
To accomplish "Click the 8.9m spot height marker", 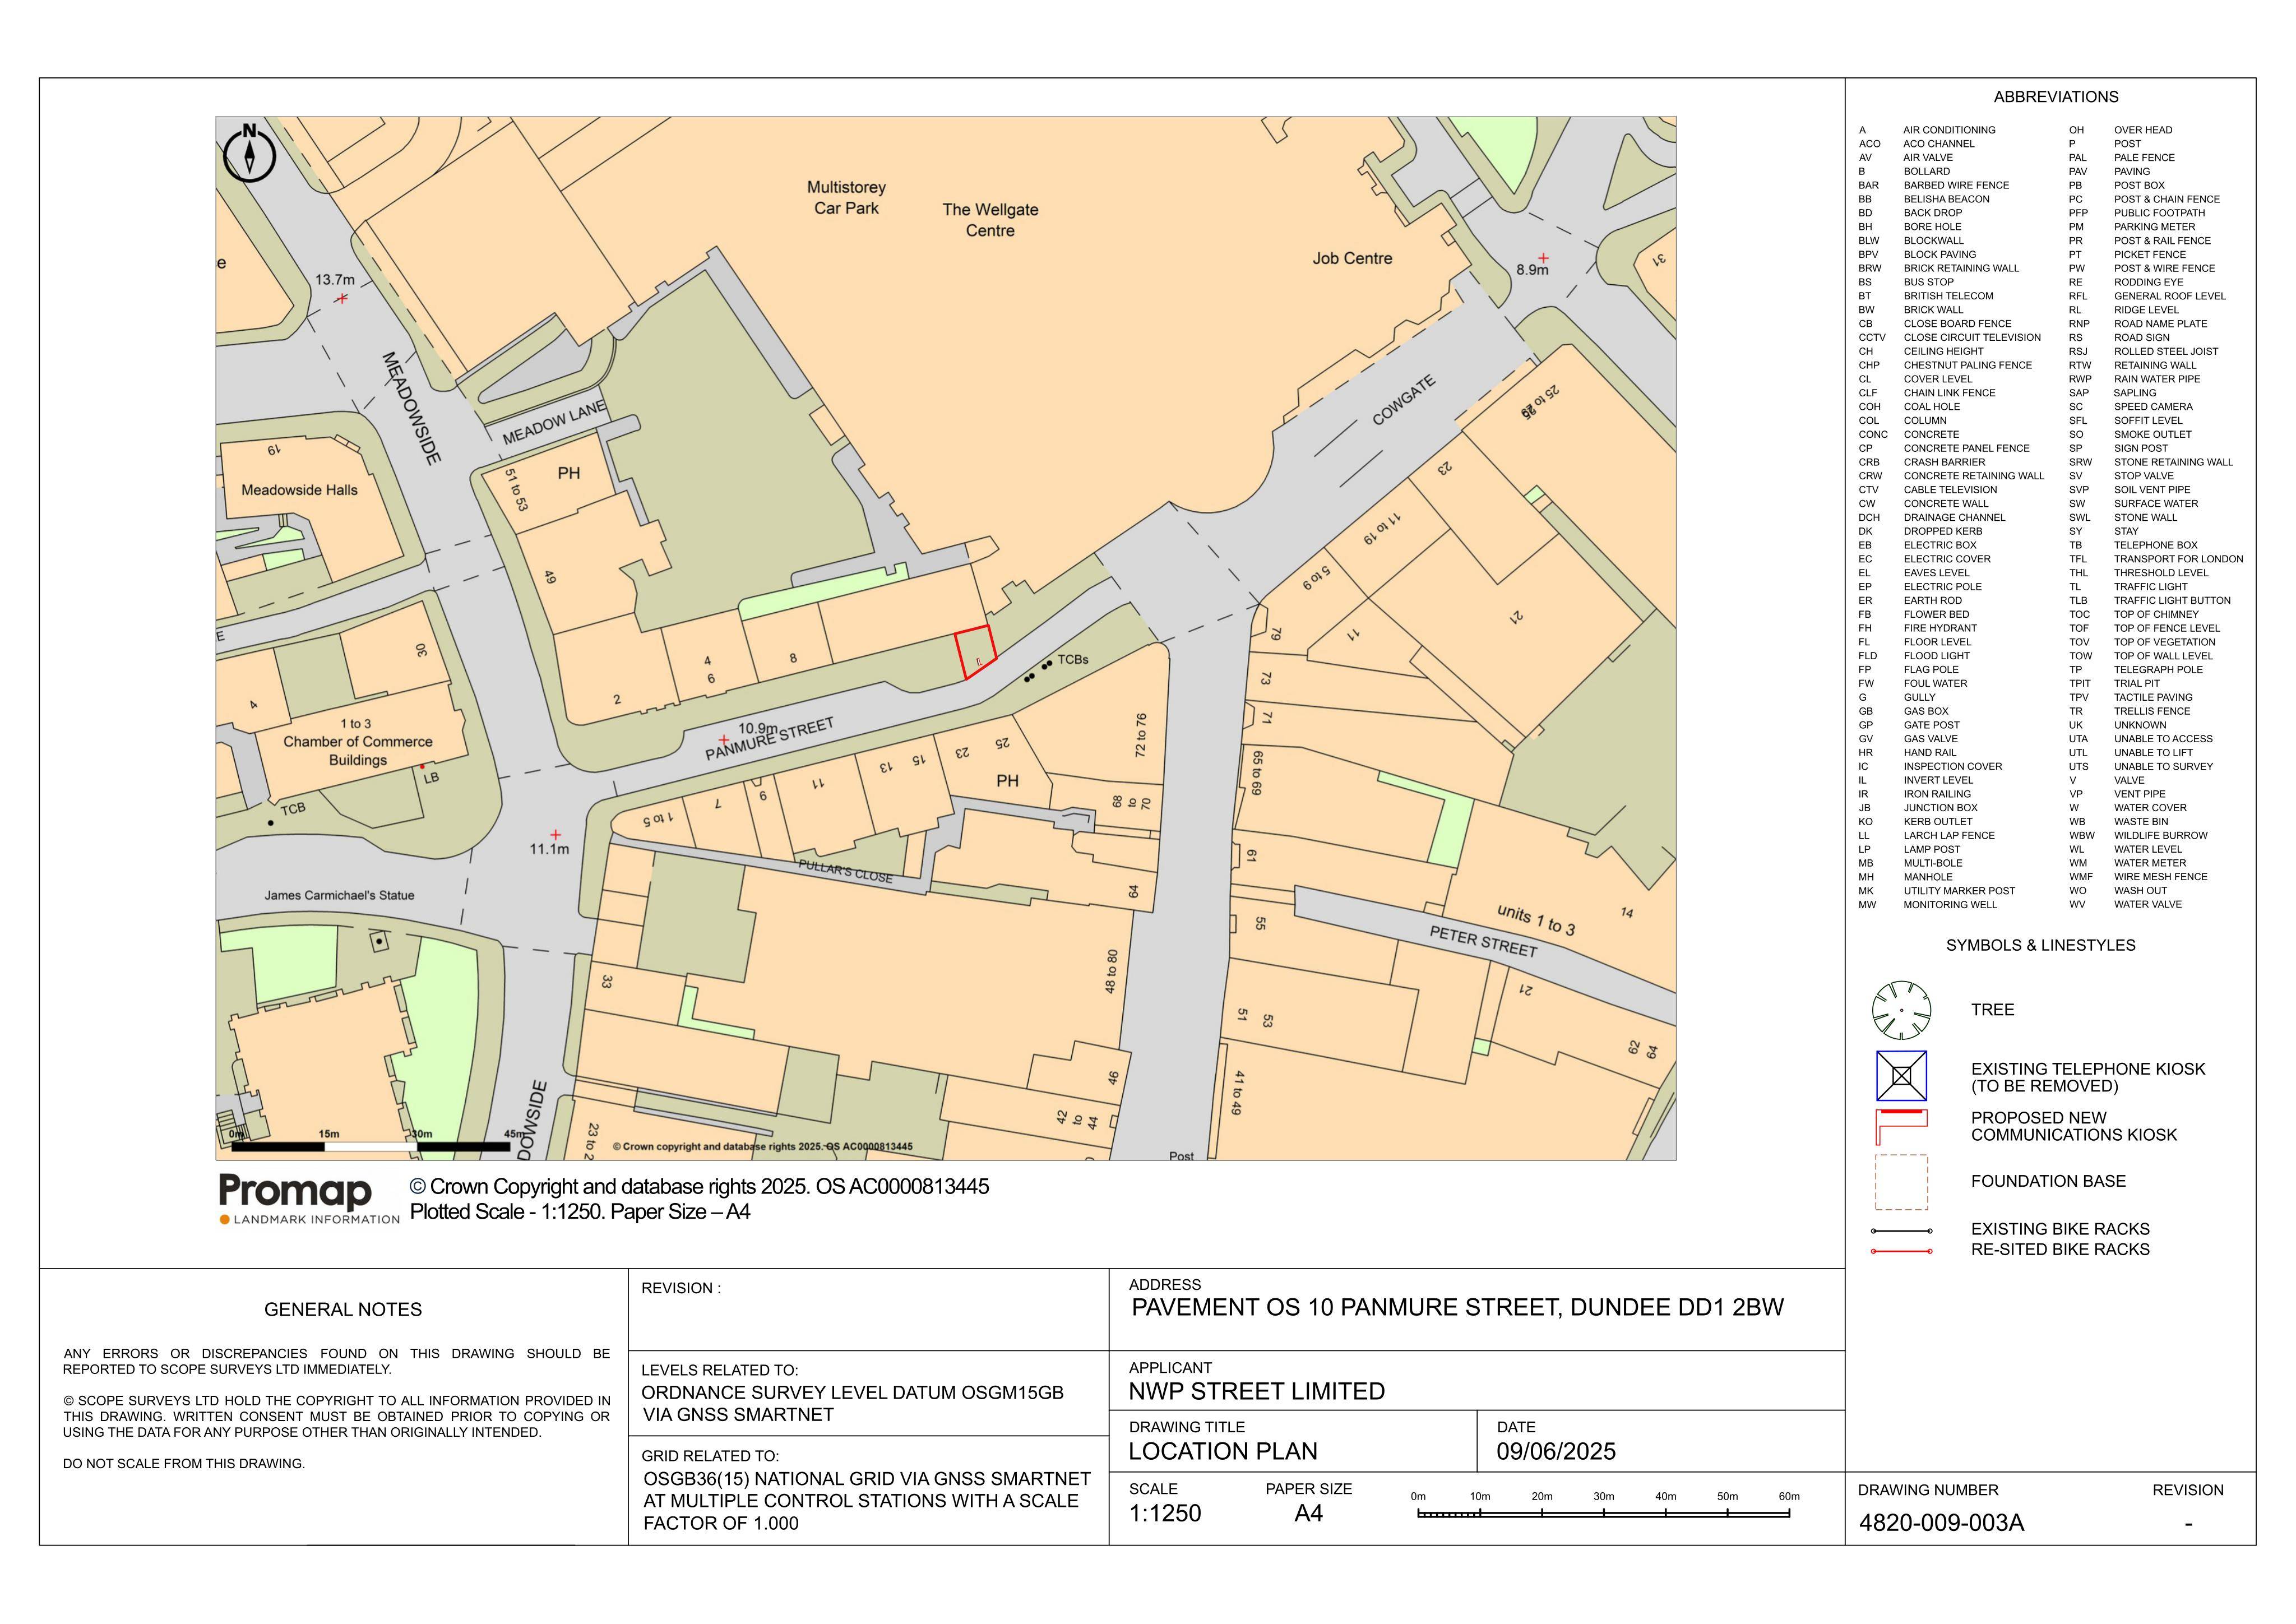I will click(1543, 258).
